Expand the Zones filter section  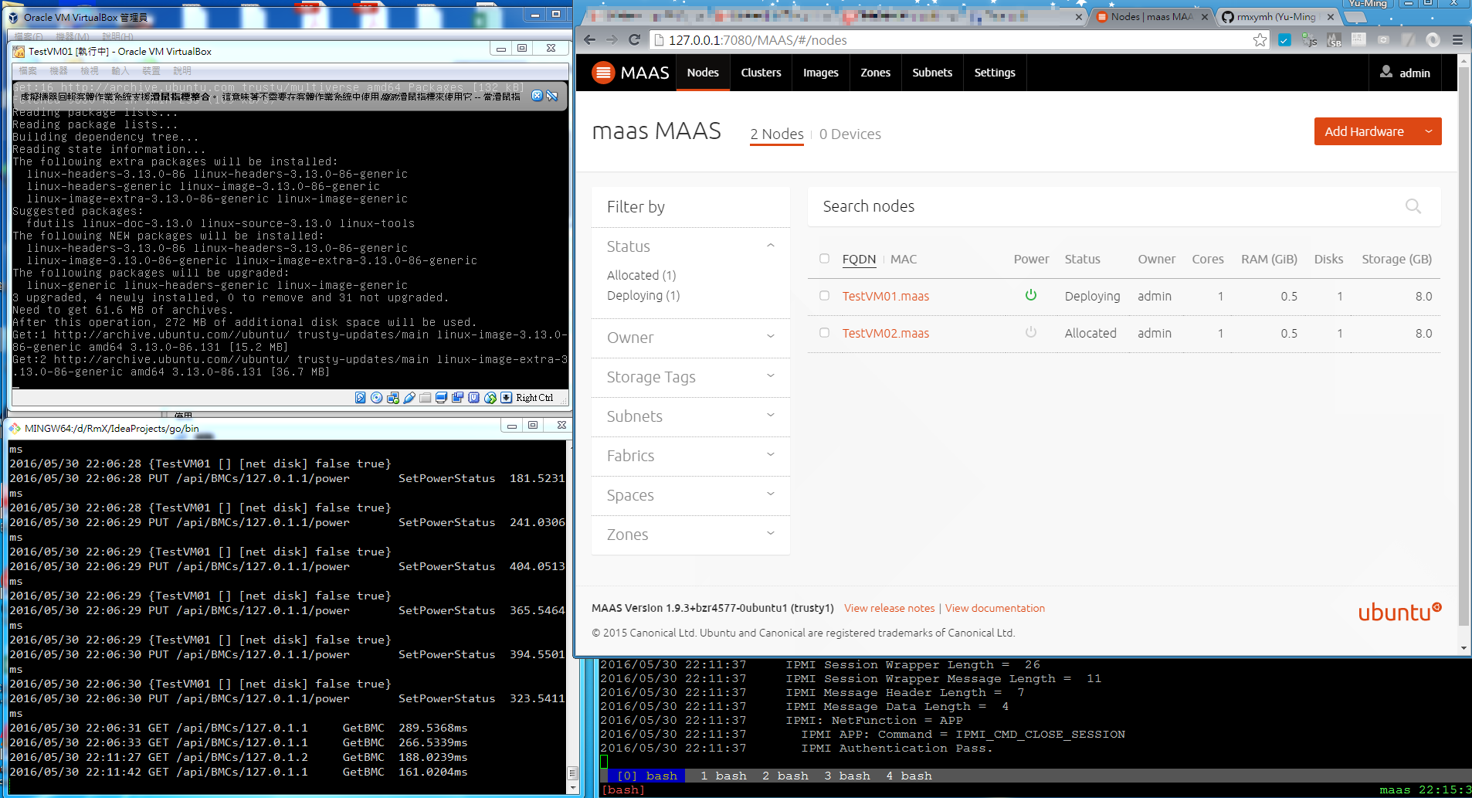pos(690,535)
